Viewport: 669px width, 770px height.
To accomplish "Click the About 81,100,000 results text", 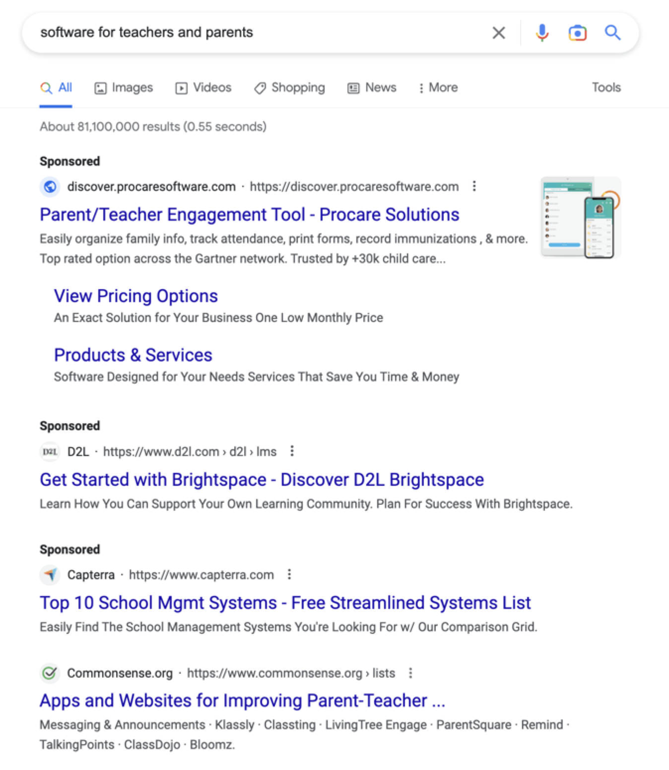I will click(x=153, y=127).
